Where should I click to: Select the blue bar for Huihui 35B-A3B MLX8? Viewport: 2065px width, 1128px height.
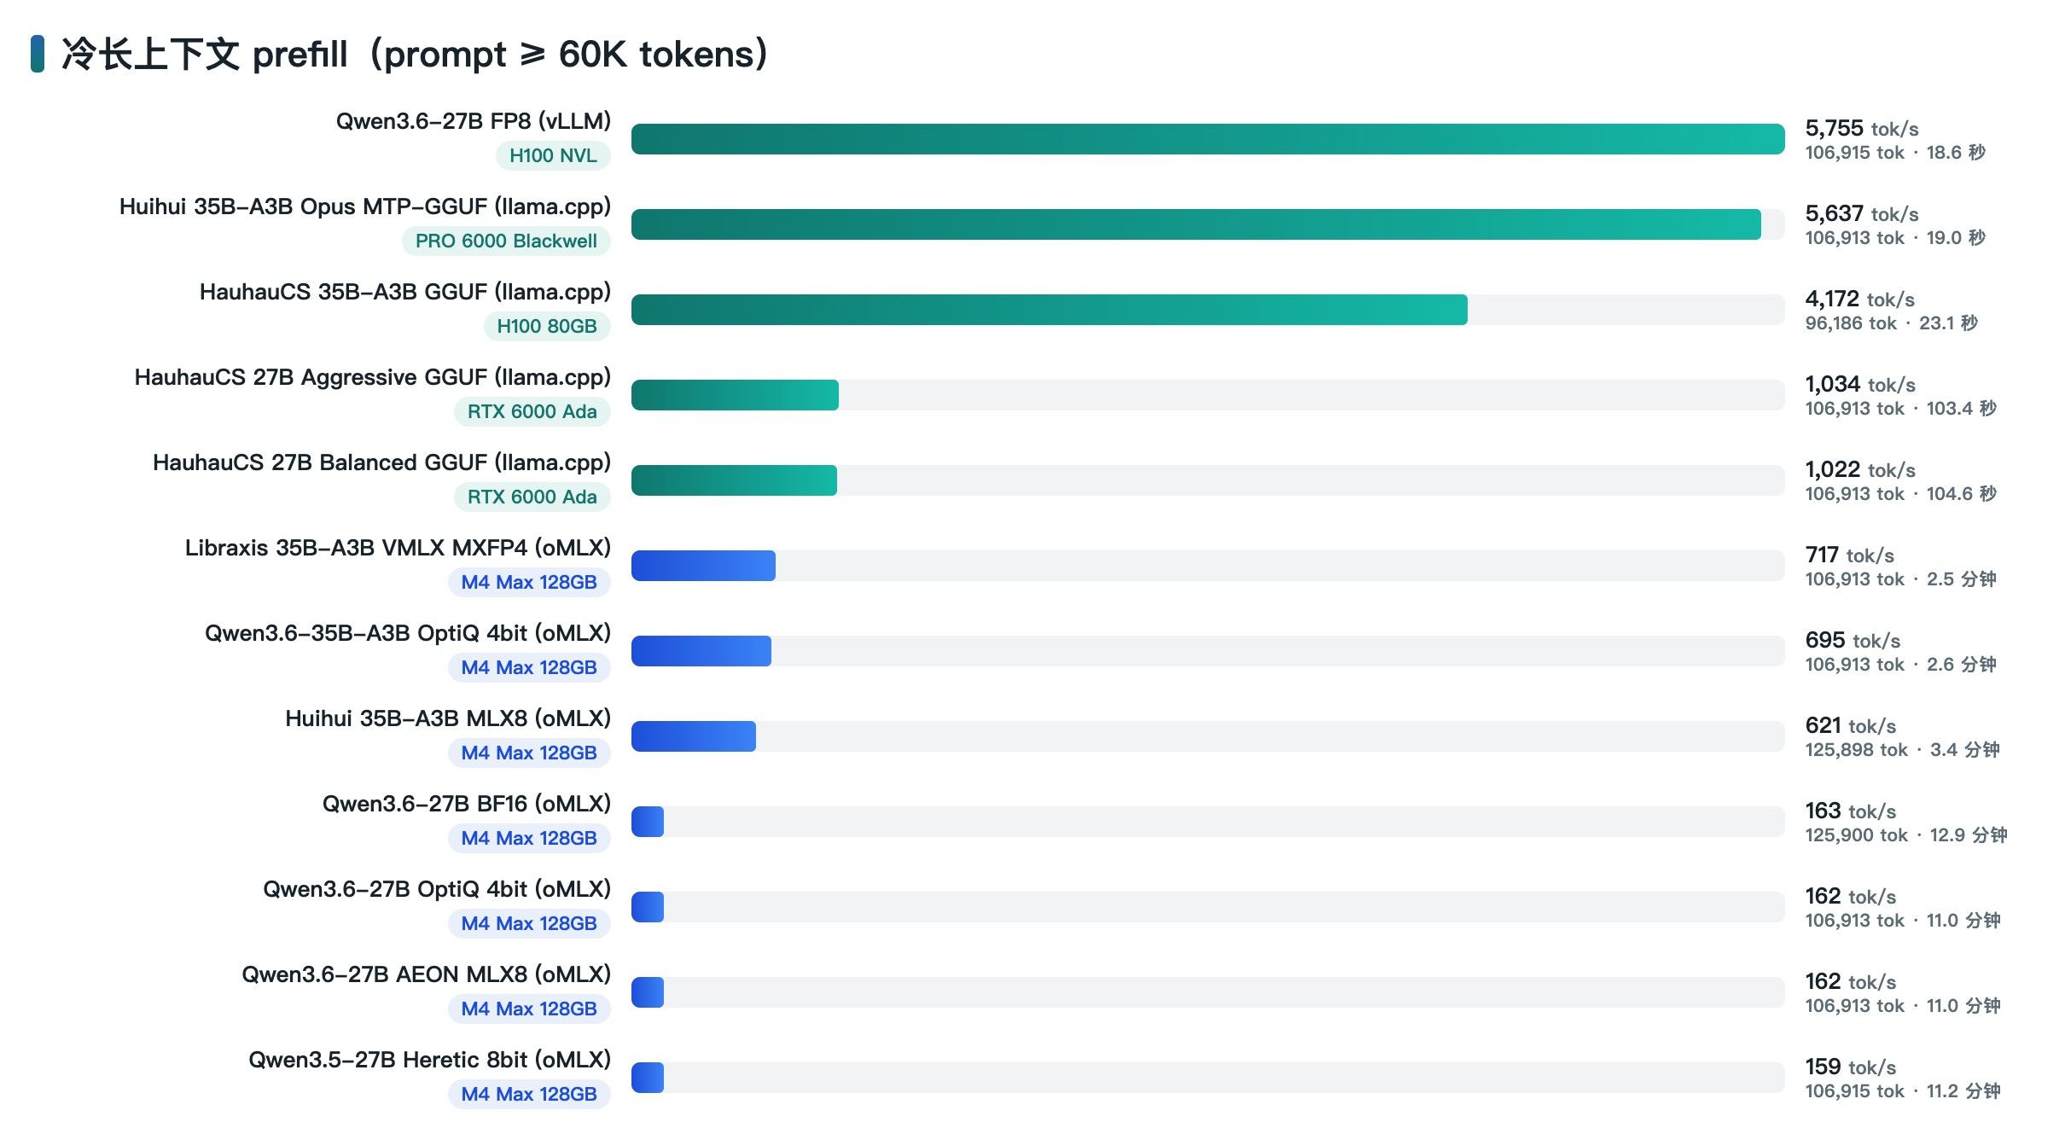694,736
